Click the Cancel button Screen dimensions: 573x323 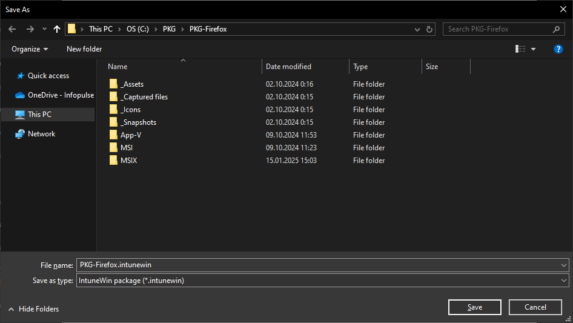tap(535, 307)
